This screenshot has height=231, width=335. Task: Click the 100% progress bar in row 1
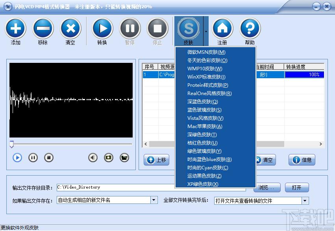[x=304, y=75]
